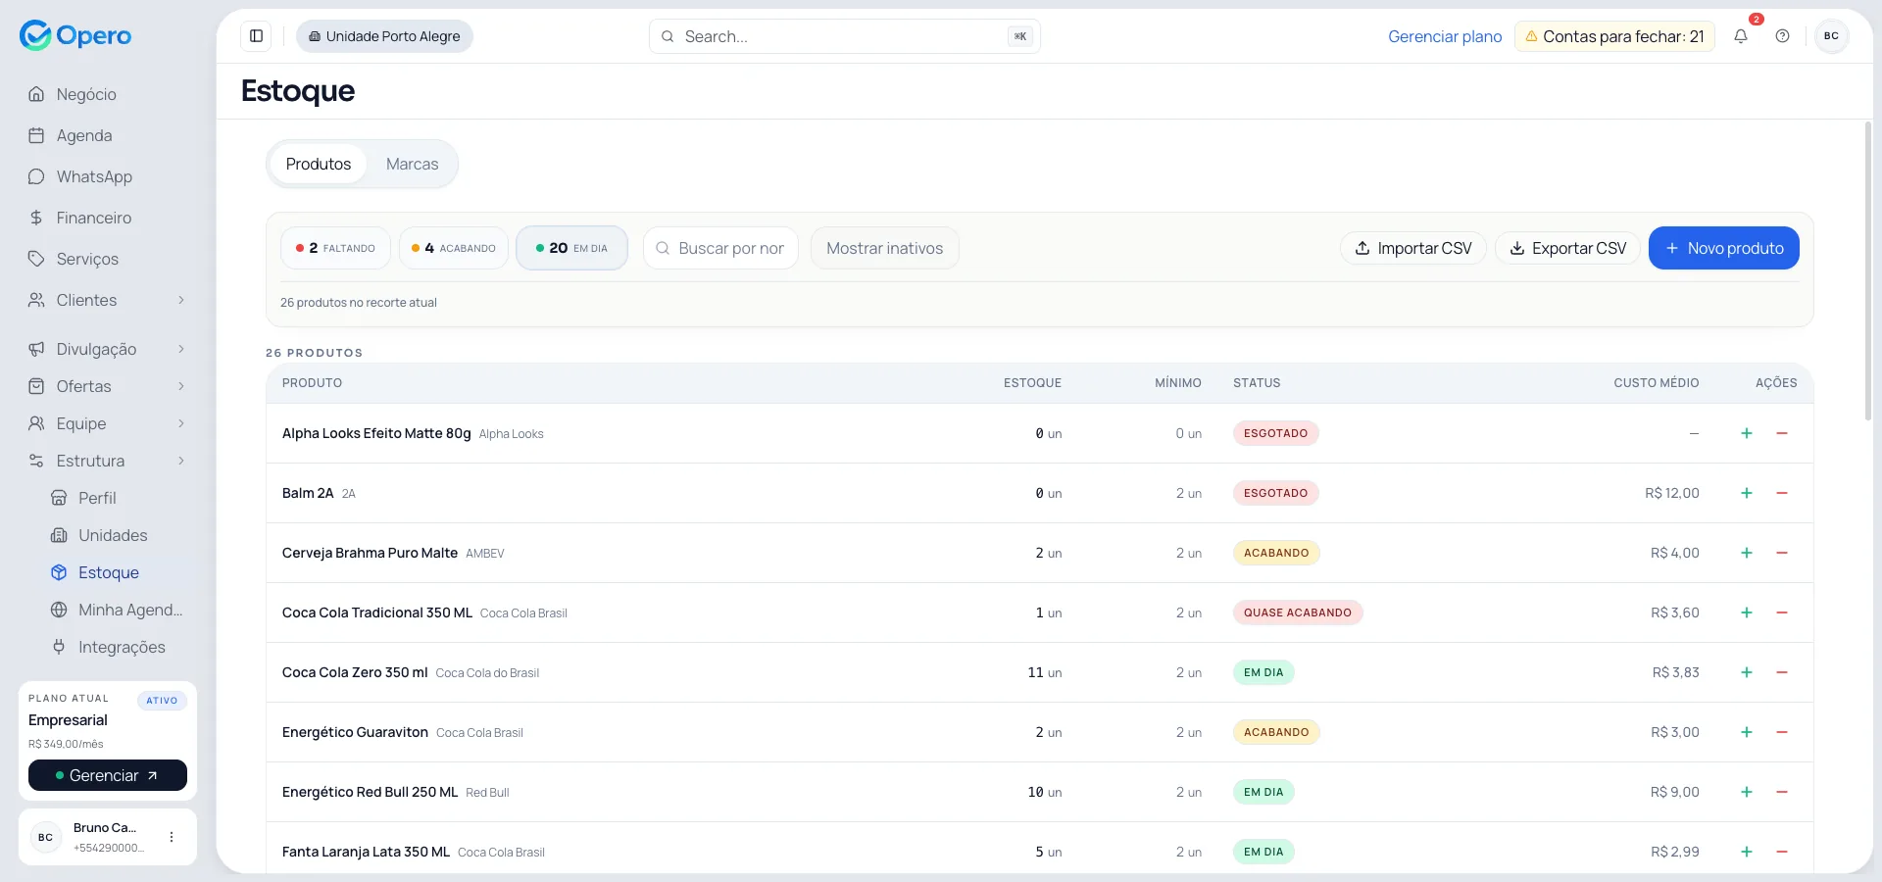The width and height of the screenshot is (1882, 882).
Task: Click the CUSTO MÉDIO column header
Action: click(1657, 383)
